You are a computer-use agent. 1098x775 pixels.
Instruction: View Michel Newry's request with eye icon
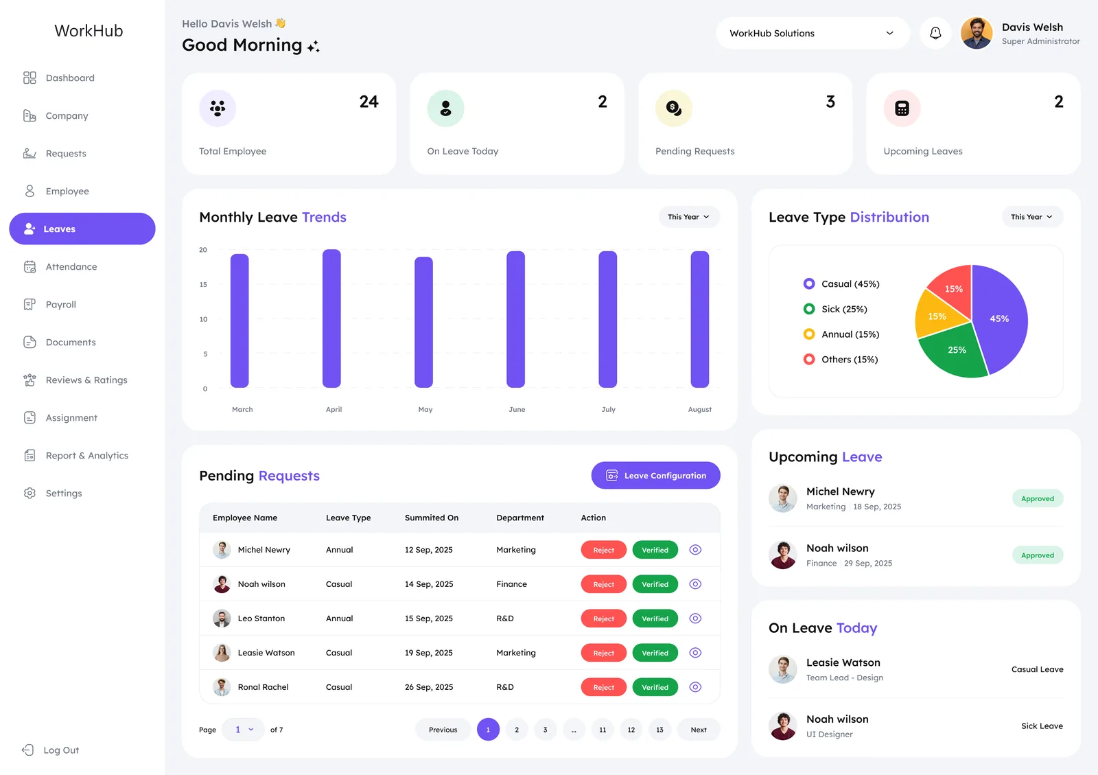[695, 550]
